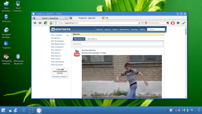This screenshot has width=202, height=114.
Task: Bookmark the page with the star icon
Action: pos(139,23)
